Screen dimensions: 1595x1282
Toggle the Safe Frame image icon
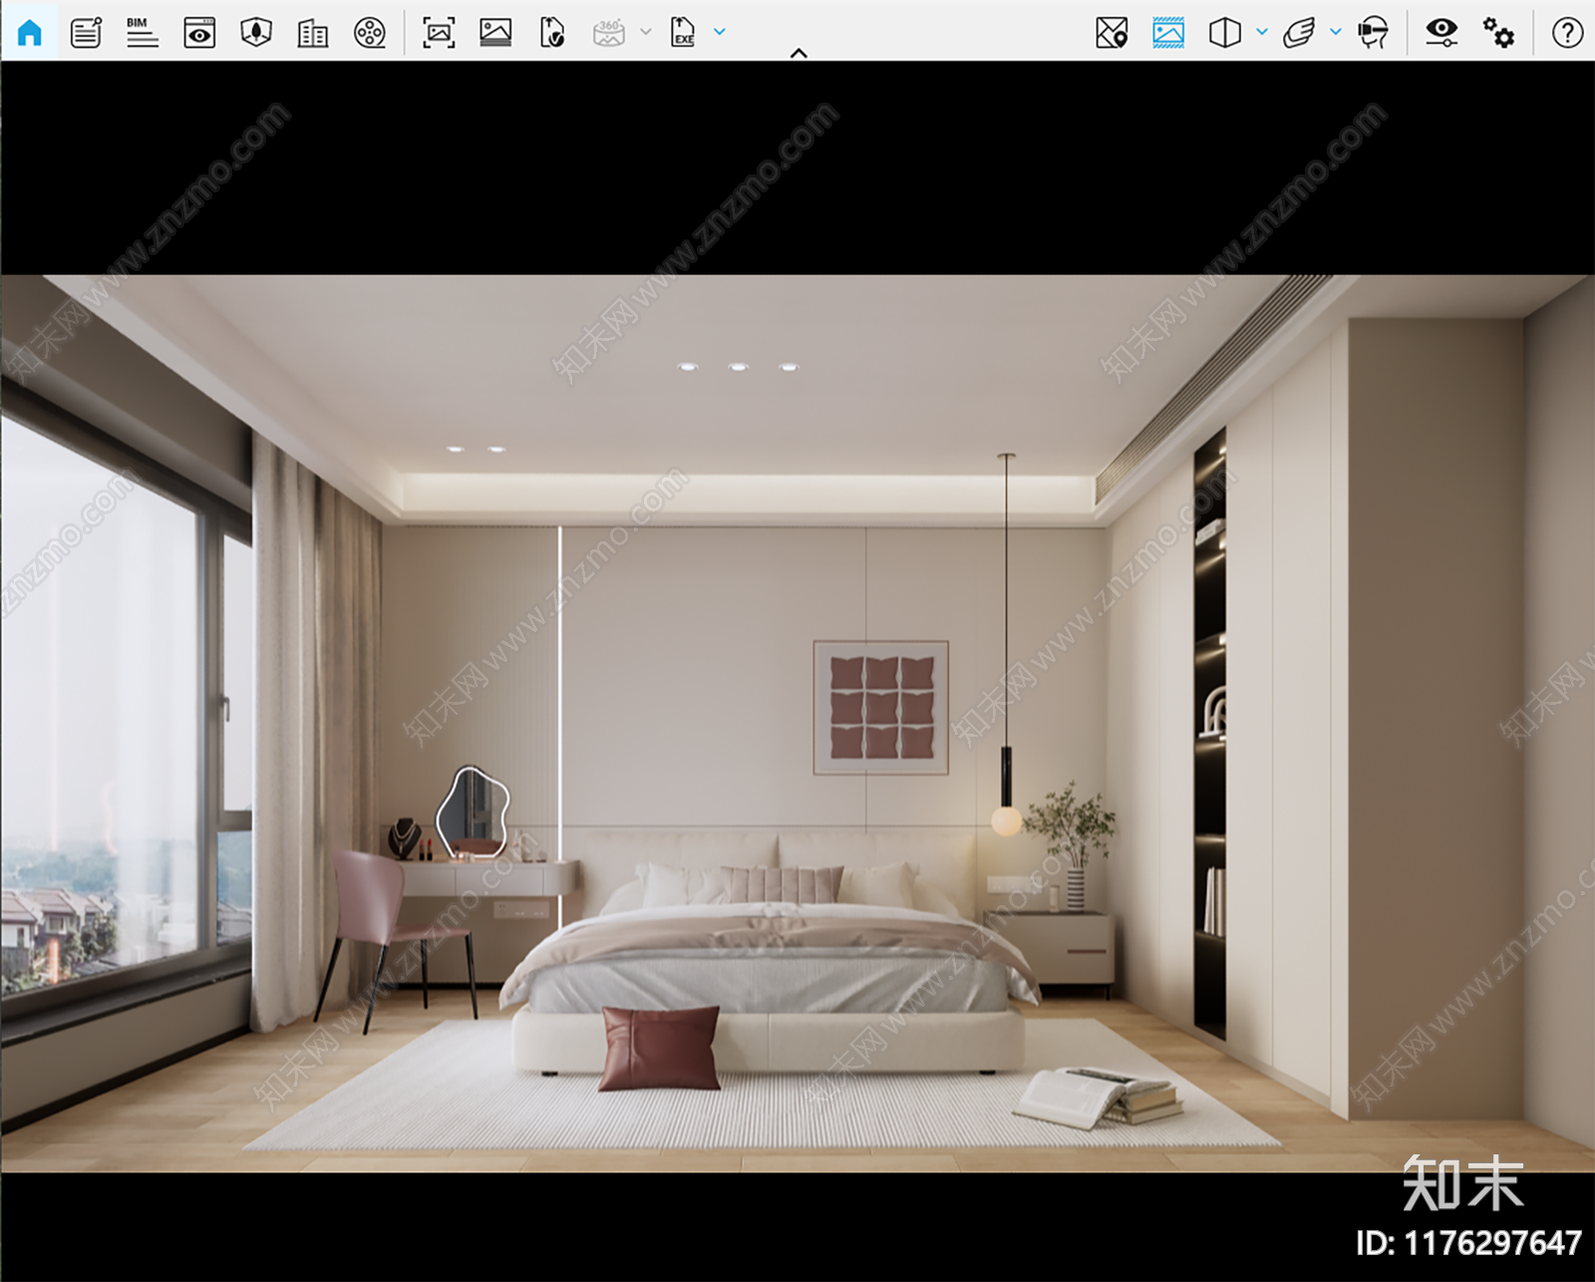pos(1168,33)
